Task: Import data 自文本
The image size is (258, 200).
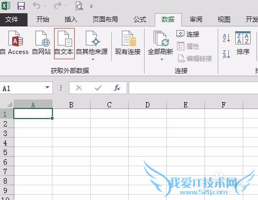Action: pos(64,43)
